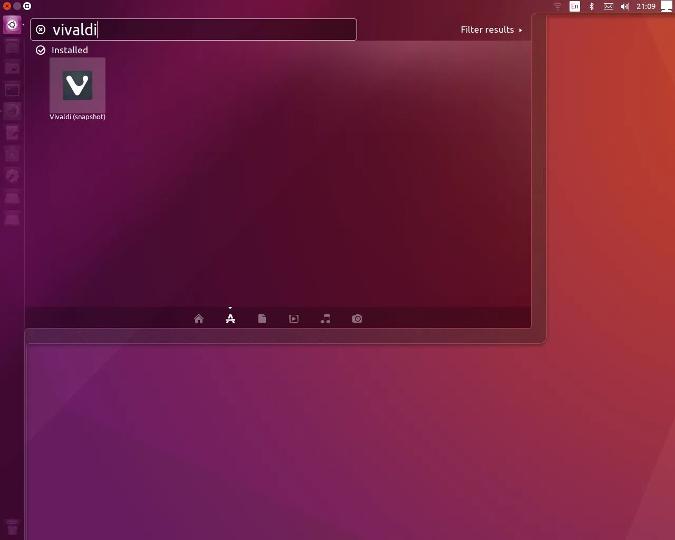Screen dimensions: 675x540
Task: Open the camera app icon in launcher
Action: pyautogui.click(x=12, y=68)
